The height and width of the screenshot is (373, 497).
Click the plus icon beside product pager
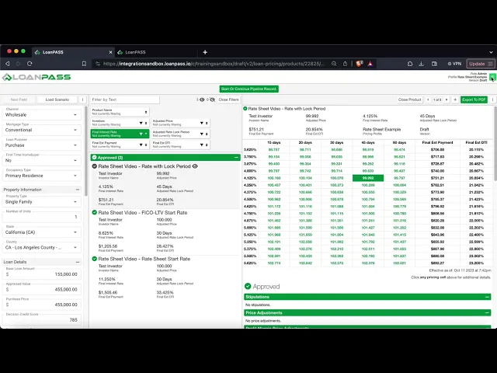tap(455, 99)
